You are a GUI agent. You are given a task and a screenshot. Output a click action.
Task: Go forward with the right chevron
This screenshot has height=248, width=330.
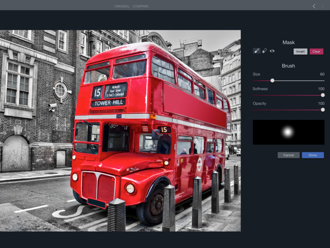[x=323, y=6]
